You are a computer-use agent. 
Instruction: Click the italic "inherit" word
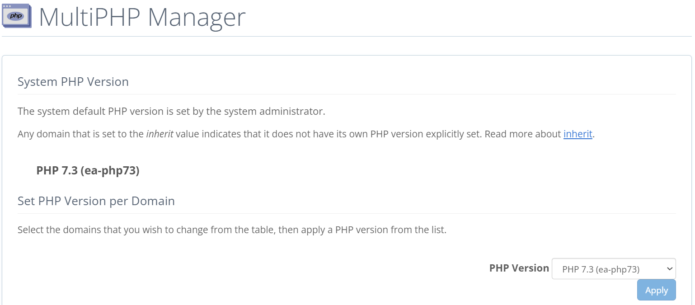click(x=160, y=134)
